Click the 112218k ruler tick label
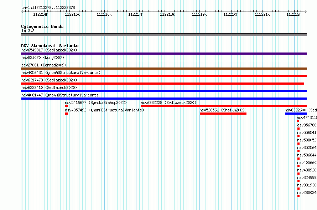Screen dimensions: 317x210 [x=167, y=14]
